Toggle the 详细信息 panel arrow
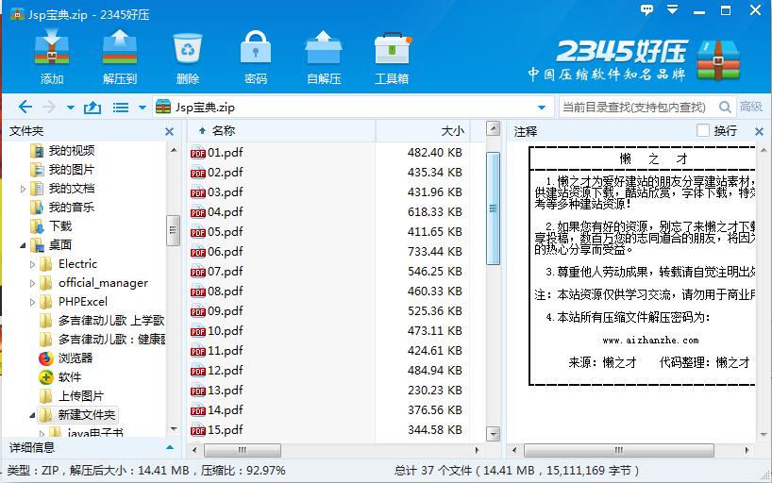772x483 pixels. [x=170, y=447]
